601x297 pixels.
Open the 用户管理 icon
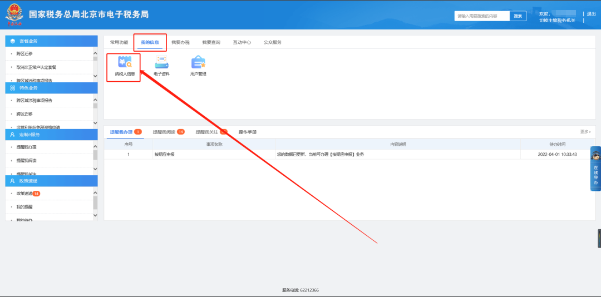(198, 66)
